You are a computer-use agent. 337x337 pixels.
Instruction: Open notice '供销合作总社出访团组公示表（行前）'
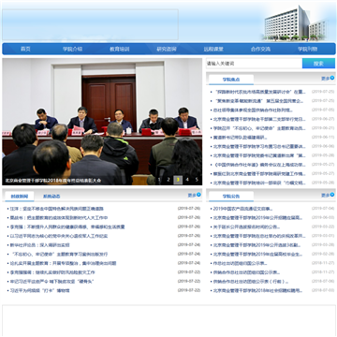pyautogui.click(x=251, y=282)
